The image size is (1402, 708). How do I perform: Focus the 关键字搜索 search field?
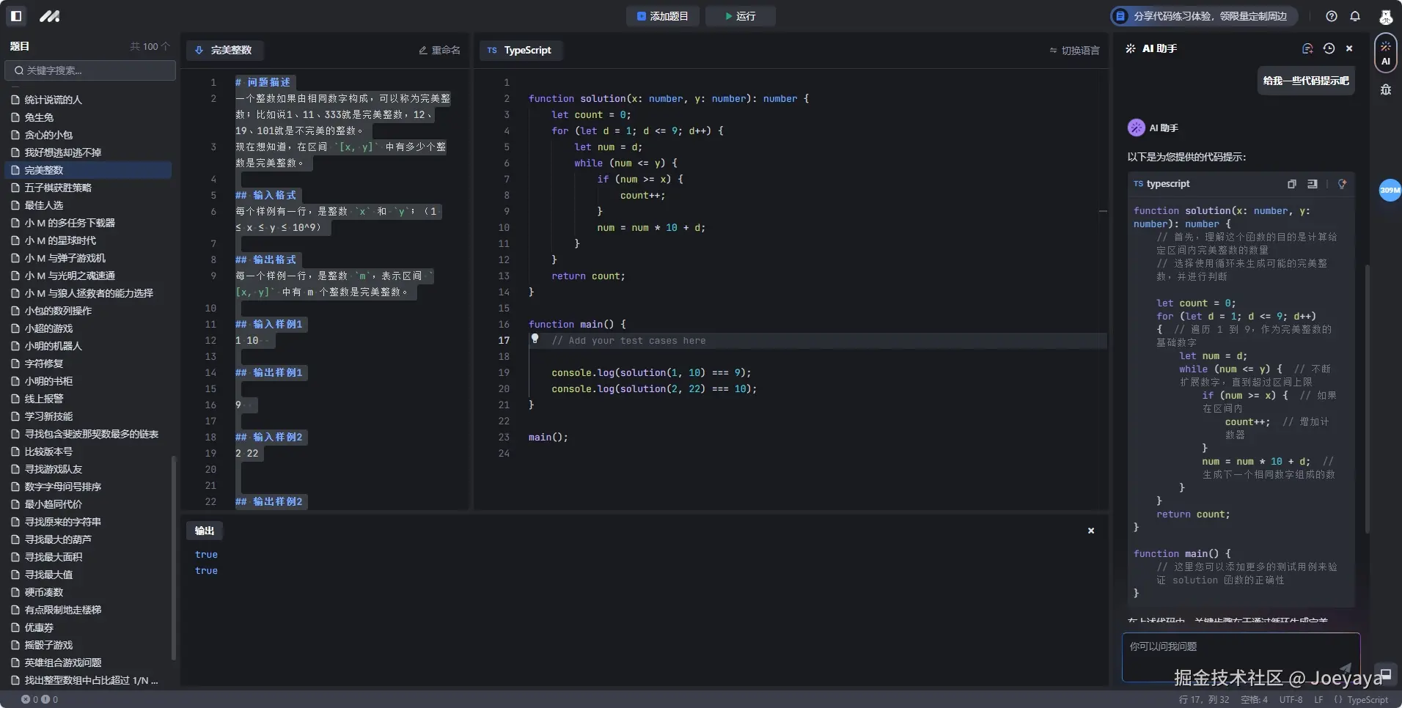coord(90,70)
